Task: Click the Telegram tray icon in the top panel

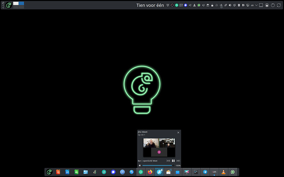Action: (190, 5)
